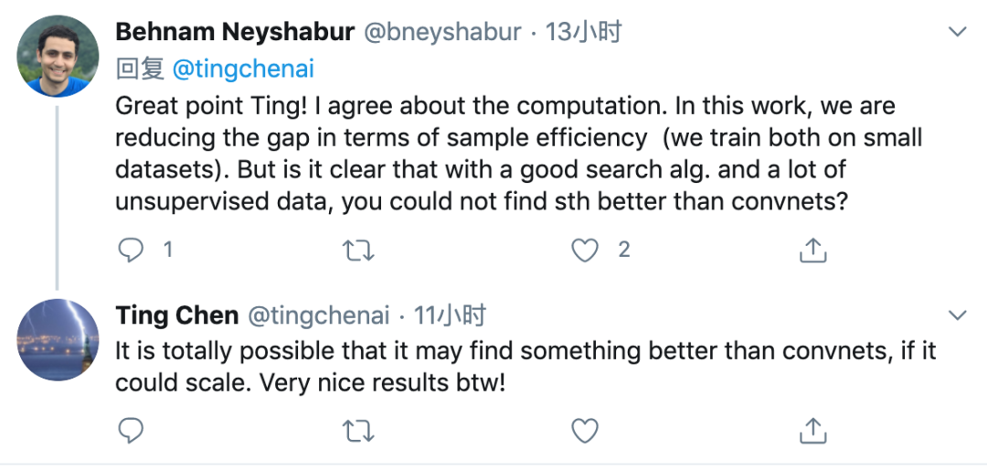Viewport: 987px width, 470px height.
Task: Open the 13小时 timestamp on Behnam's tweet
Action: pos(583,33)
